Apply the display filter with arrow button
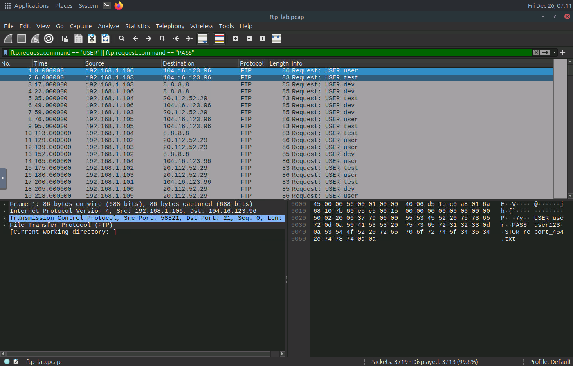Screen dimensions: 573x366 [545, 52]
